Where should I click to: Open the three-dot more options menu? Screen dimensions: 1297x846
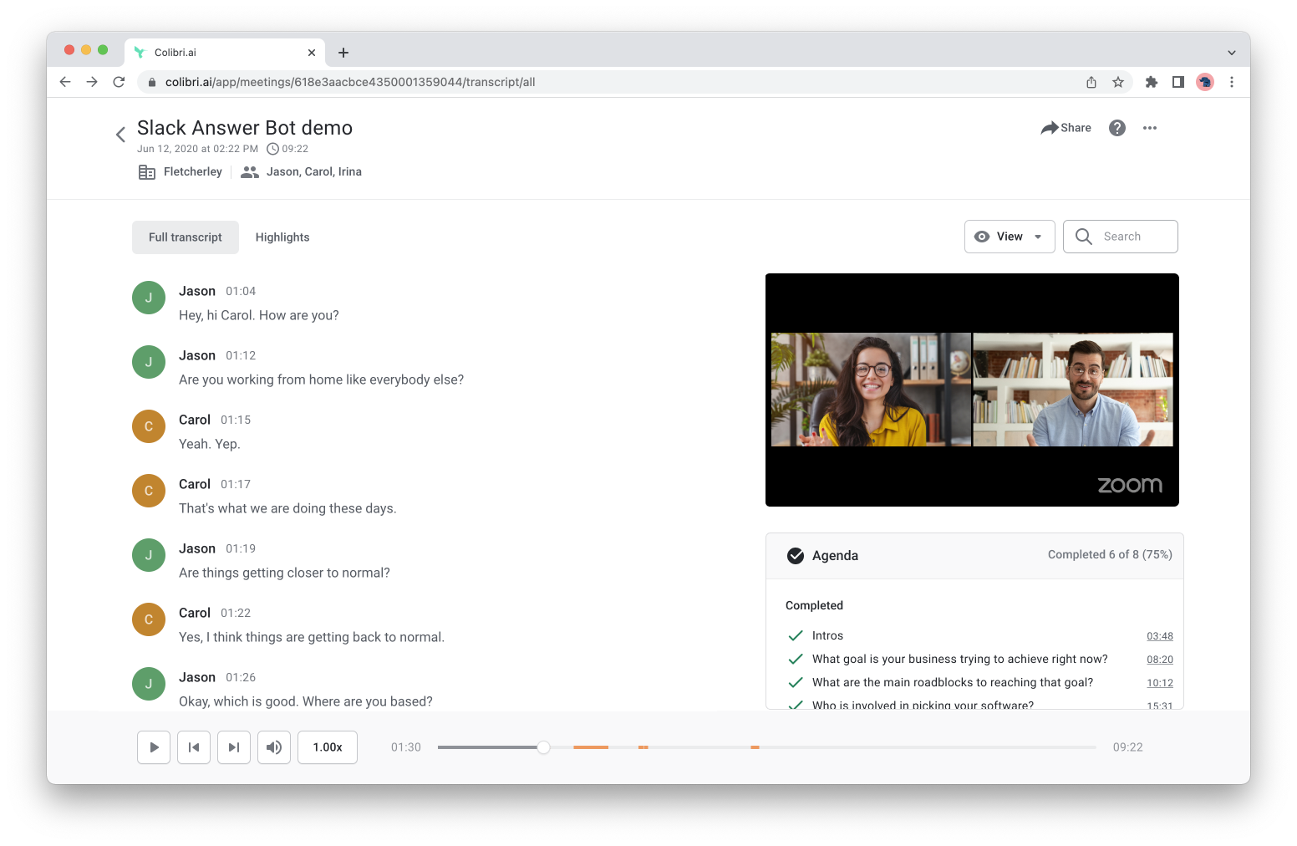pyautogui.click(x=1150, y=128)
